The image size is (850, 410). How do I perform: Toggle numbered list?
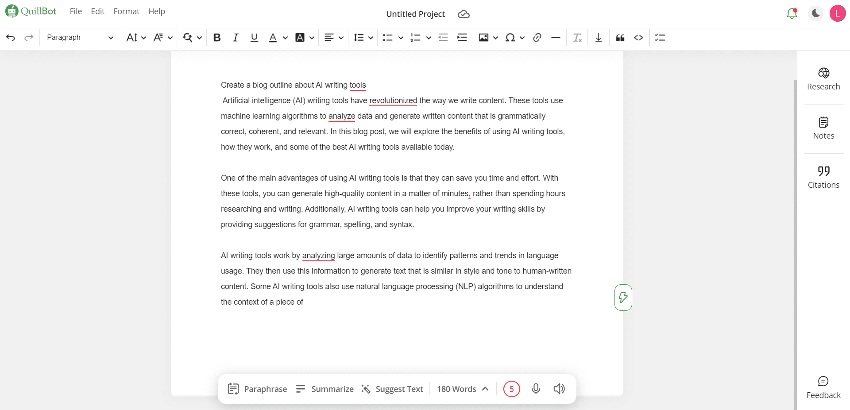click(415, 38)
